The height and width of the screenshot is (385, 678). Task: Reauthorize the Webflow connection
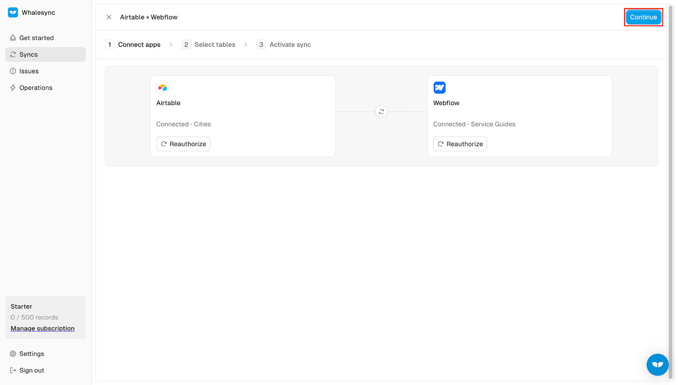pyautogui.click(x=460, y=144)
